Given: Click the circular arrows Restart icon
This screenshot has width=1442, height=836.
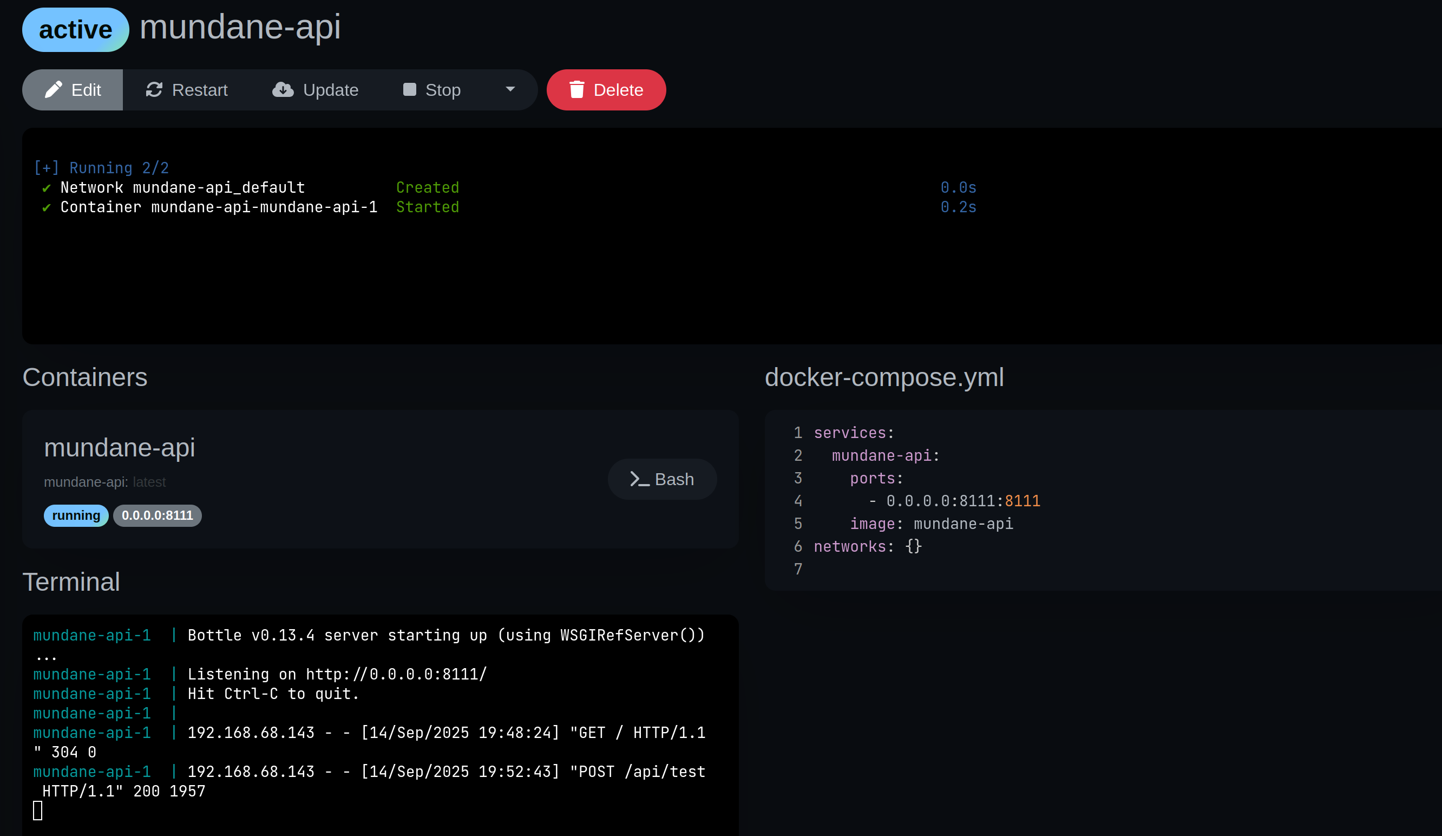Looking at the screenshot, I should pyautogui.click(x=154, y=90).
